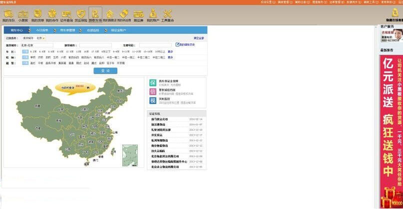Select 全部 in the 轮轴 row
This screenshot has height=209, width=403.
tap(25, 57)
